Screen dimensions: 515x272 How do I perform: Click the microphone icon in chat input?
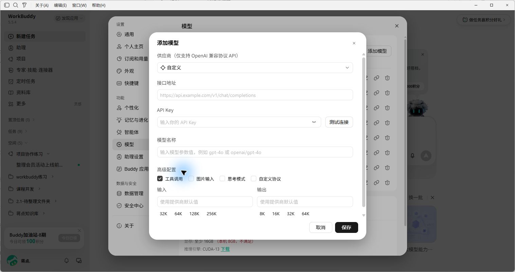tap(412, 156)
